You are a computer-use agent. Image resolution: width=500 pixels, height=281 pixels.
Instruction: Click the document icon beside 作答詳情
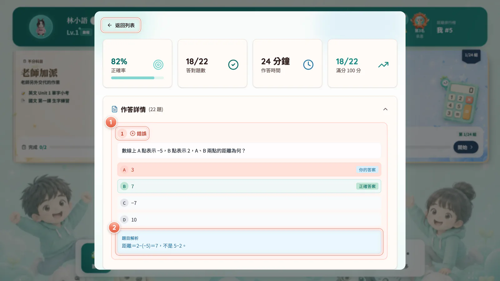(x=115, y=109)
